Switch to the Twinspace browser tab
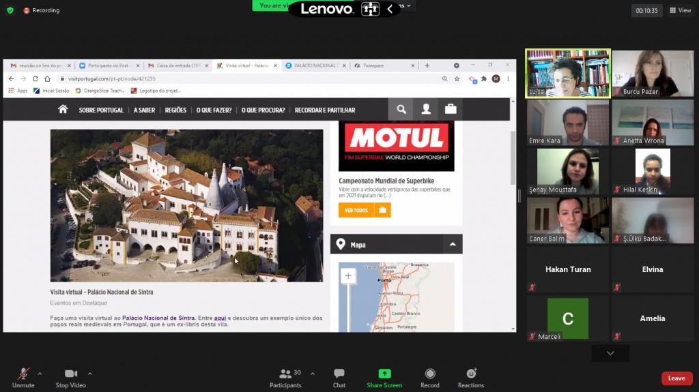 pos(382,65)
